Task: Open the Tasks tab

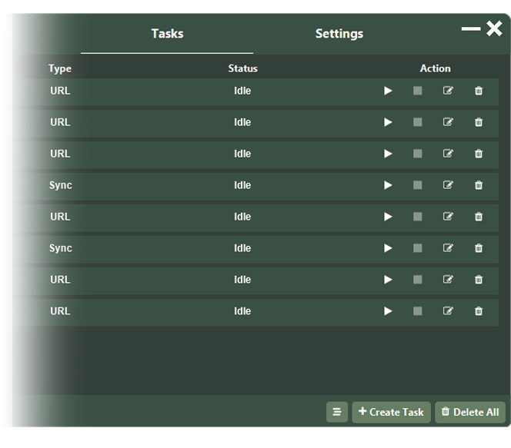Action: 167,34
